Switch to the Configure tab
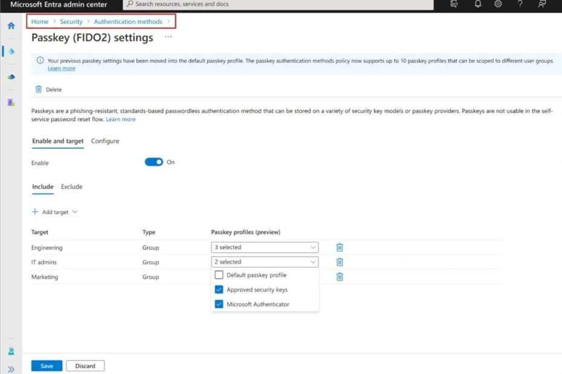Screen dimensions: 562x374 pos(105,141)
